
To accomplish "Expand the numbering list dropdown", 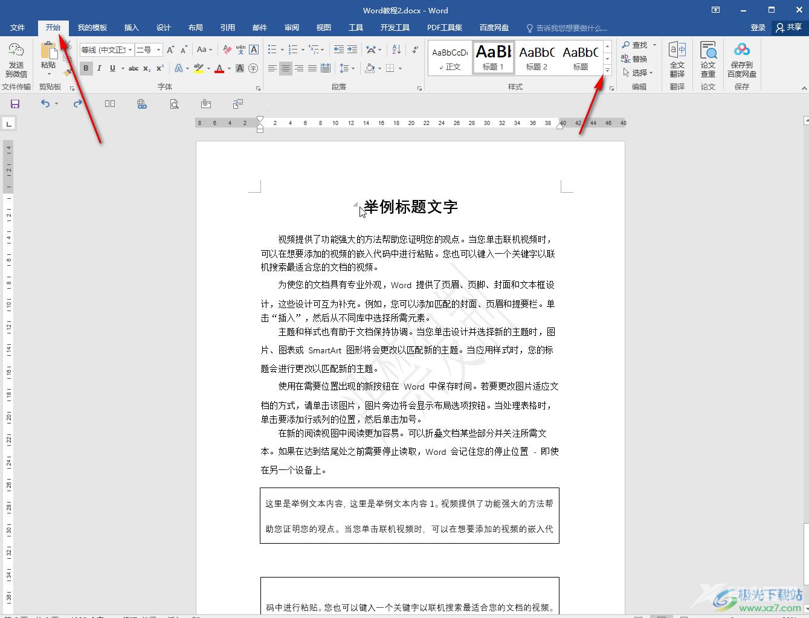I will click(303, 50).
